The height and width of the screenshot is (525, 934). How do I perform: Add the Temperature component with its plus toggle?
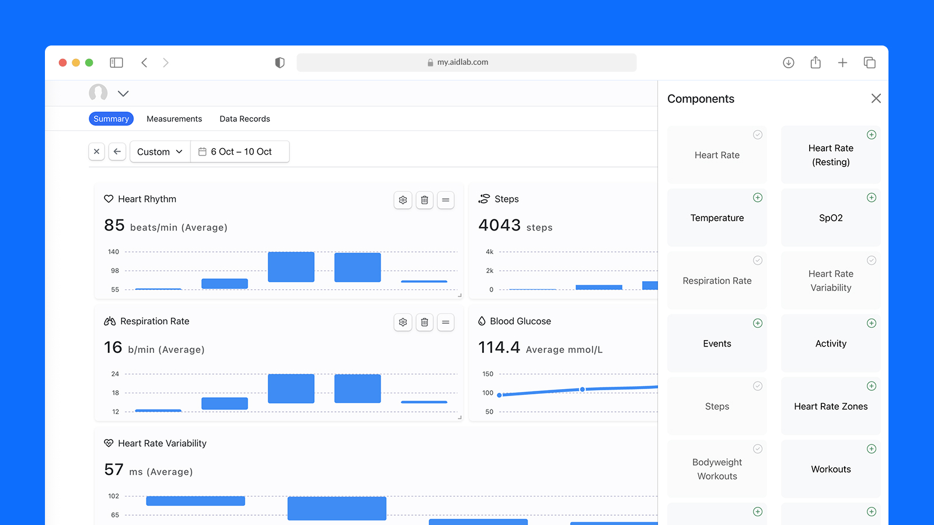[757, 198]
